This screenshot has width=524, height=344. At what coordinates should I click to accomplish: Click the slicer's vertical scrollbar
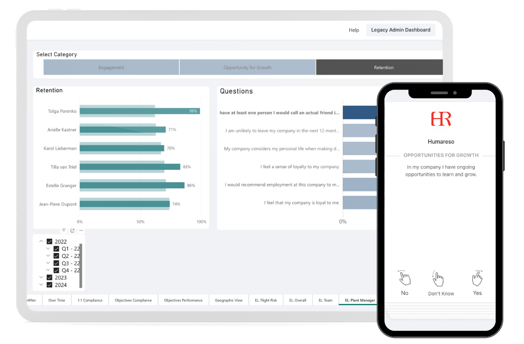tap(81, 264)
